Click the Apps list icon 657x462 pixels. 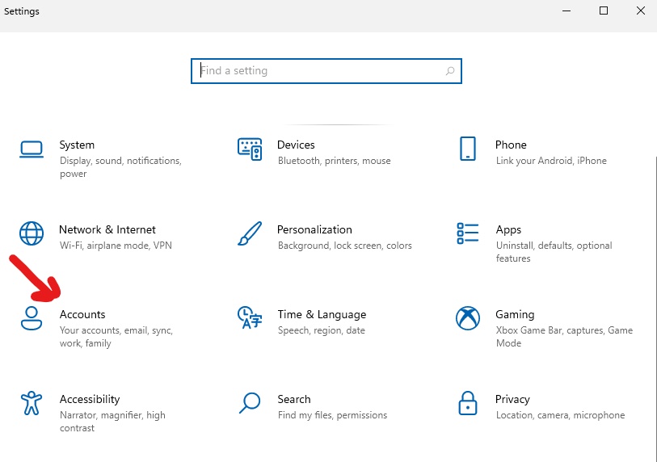tap(467, 233)
